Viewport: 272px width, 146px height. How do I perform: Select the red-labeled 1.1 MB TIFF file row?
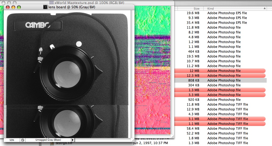[220, 124]
